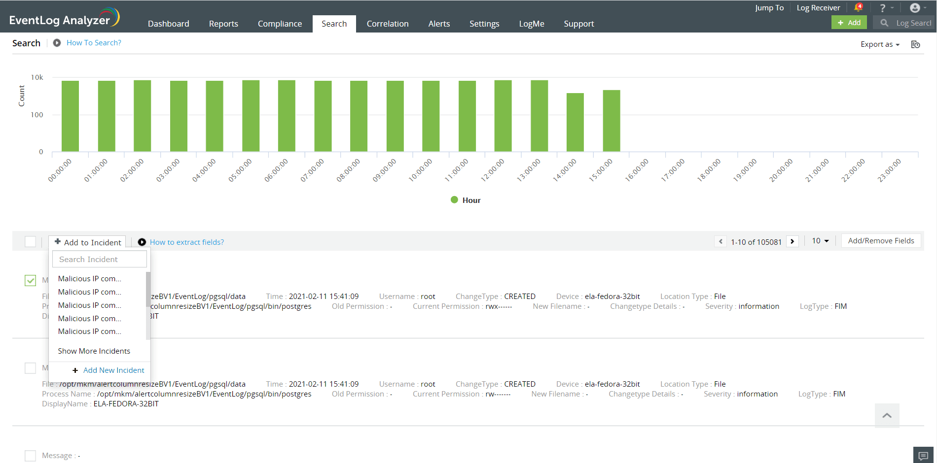
Task: Click the feedback chat icon at bottom right
Action: 923,456
